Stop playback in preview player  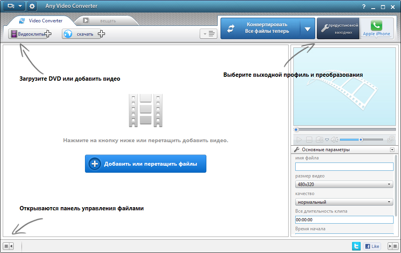[309, 139]
